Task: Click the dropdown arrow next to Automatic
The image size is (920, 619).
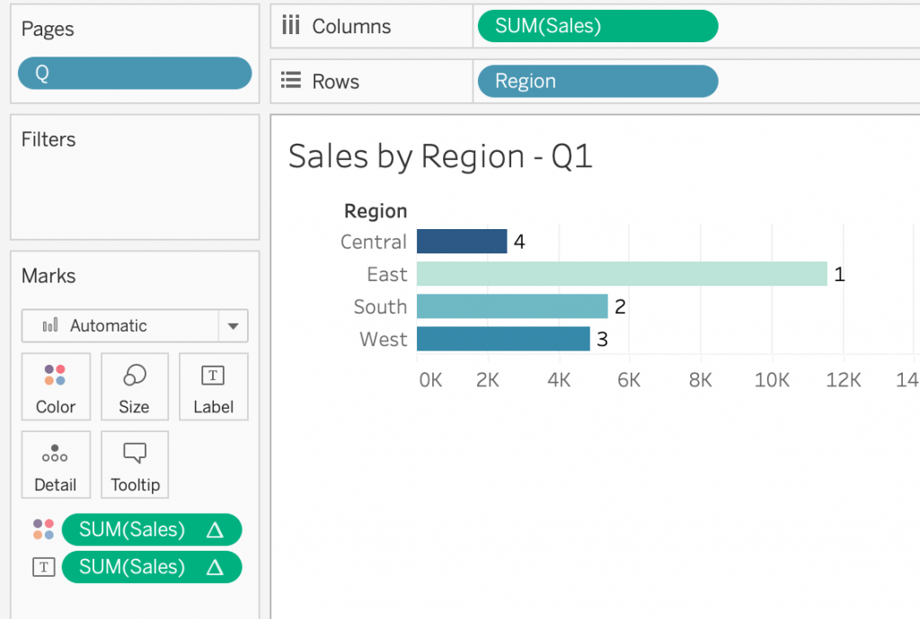Action: tap(233, 326)
